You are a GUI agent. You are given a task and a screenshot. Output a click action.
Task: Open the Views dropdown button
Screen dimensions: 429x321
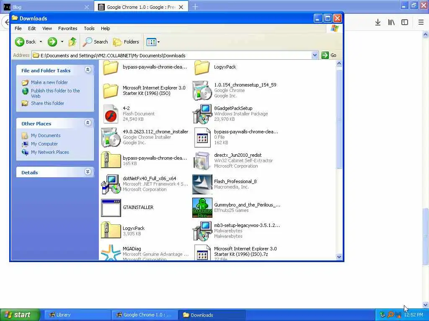[x=153, y=42]
